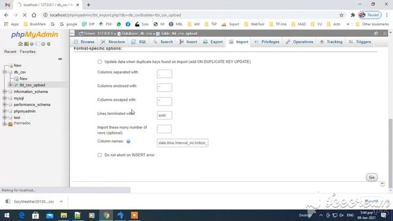Open phpMyAdmin home icon
Screen dimensions: 393x221
tap(20, 44)
